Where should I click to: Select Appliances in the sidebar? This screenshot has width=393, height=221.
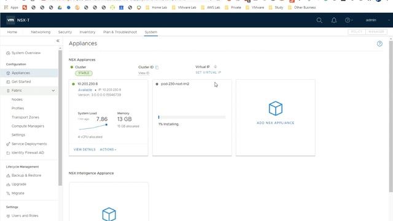coord(20,73)
